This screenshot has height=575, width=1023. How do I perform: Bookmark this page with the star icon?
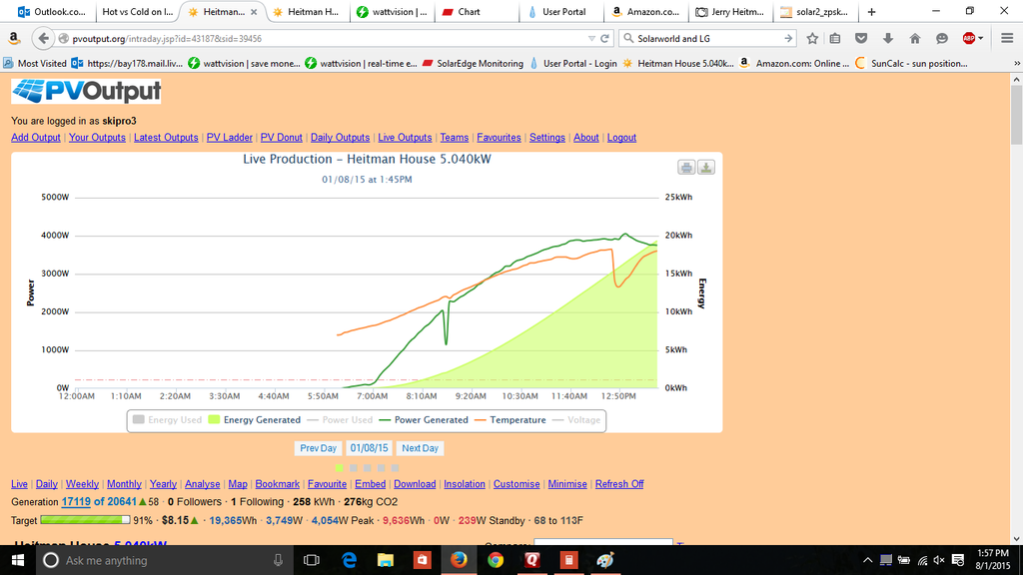coord(812,39)
